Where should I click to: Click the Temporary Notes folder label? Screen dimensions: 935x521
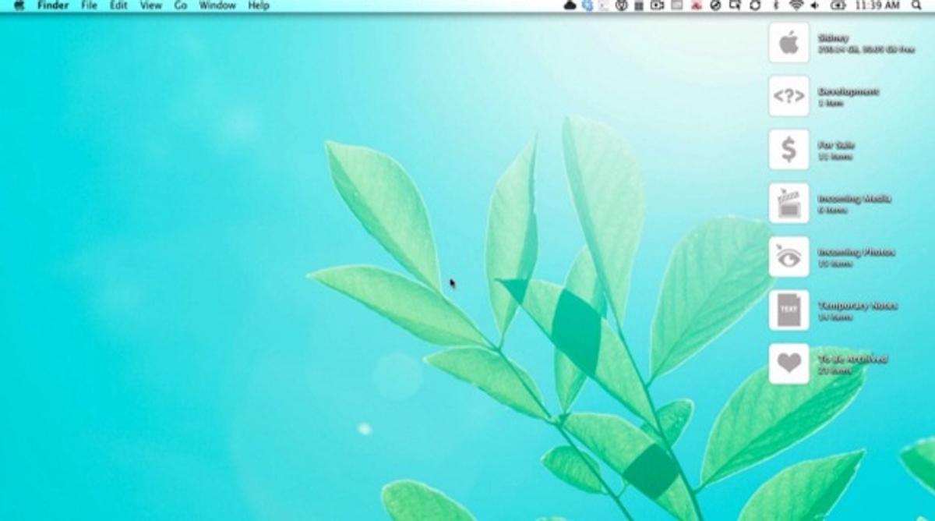coord(857,306)
